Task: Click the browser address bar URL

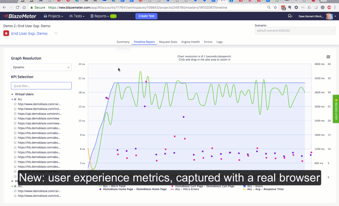Action: point(138,8)
